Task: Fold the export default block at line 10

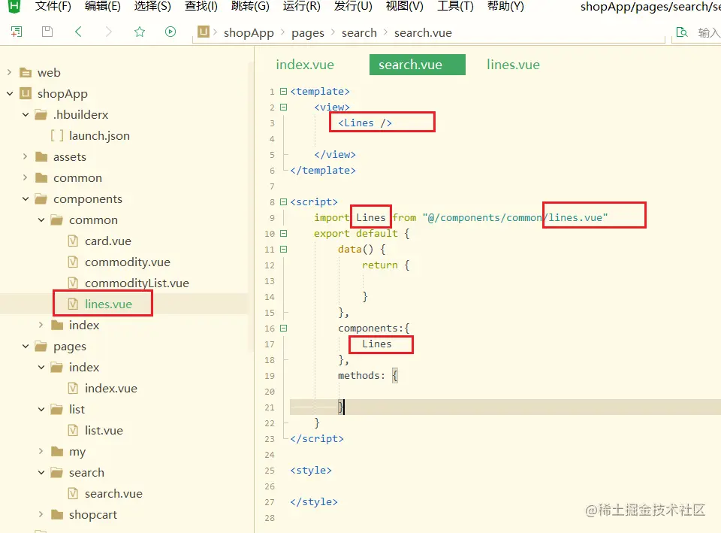Action: [284, 233]
